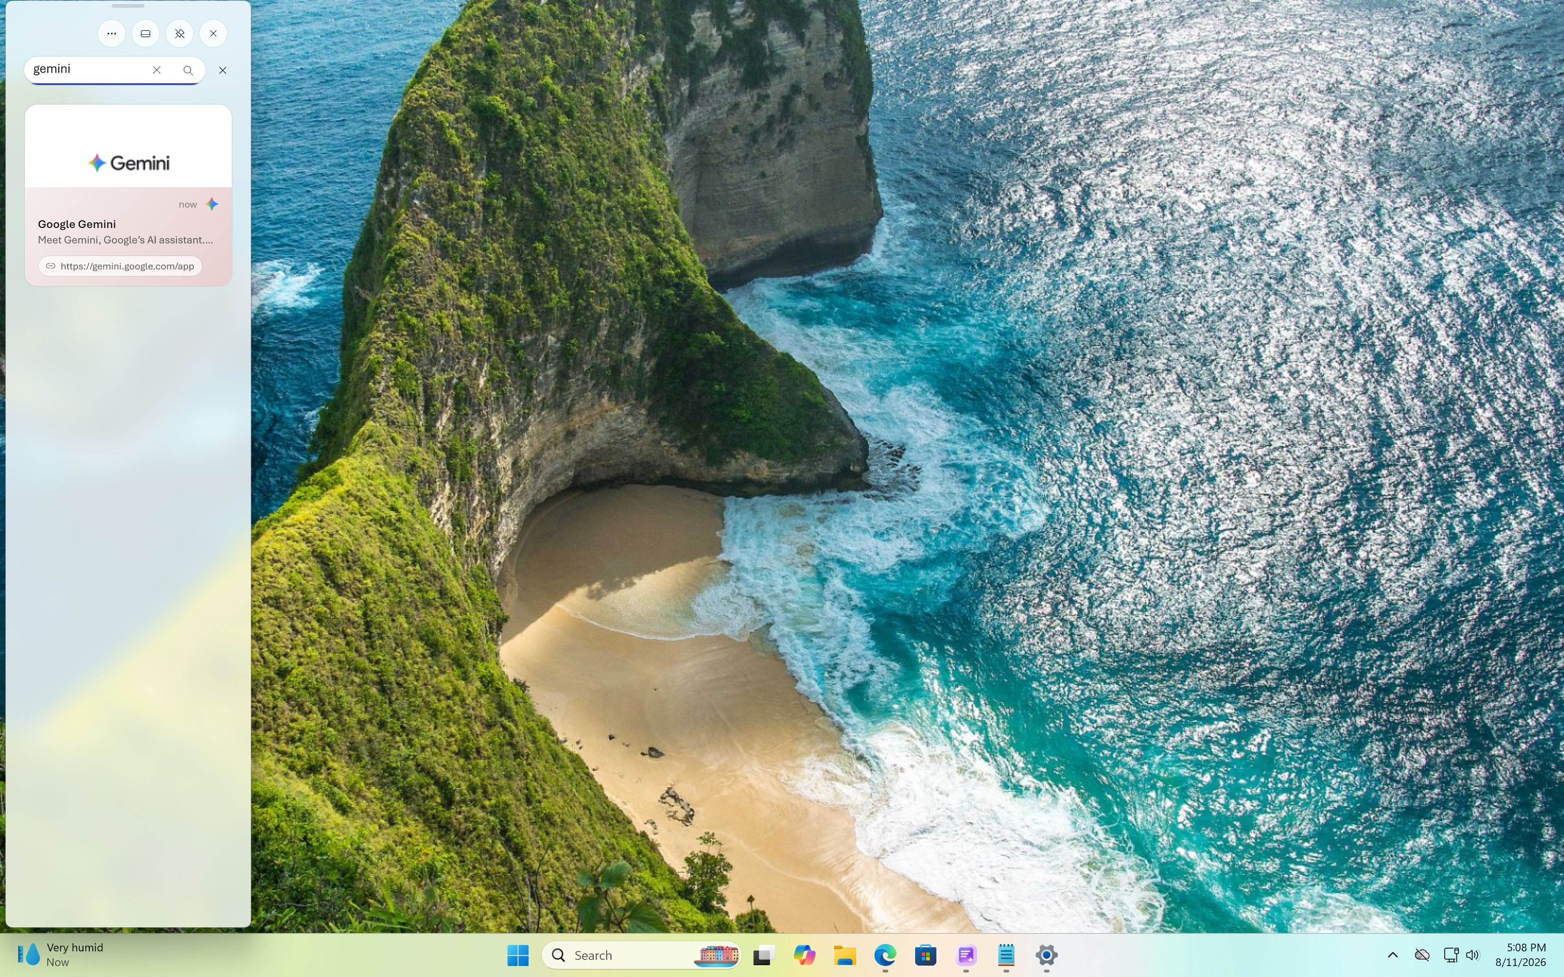Click the OneDrive cloud tray icon
Image resolution: width=1564 pixels, height=977 pixels.
1422,955
